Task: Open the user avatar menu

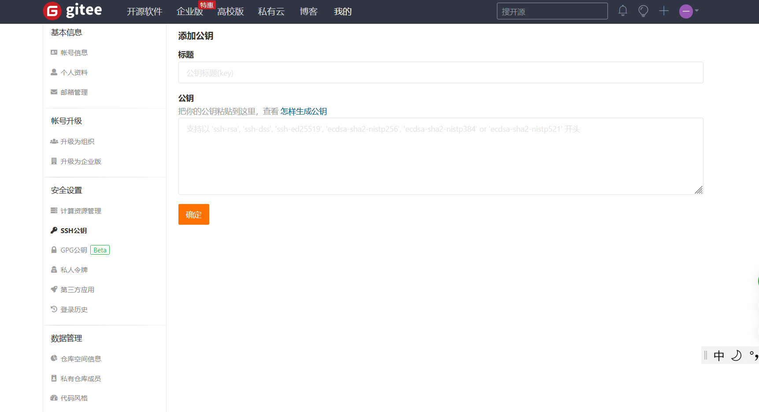Action: (x=689, y=11)
